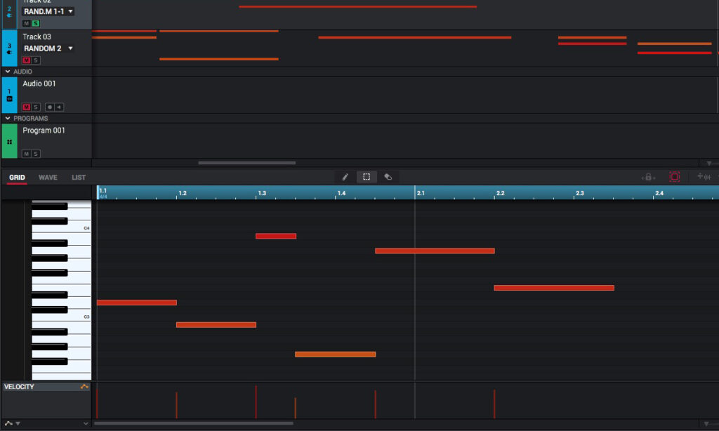Viewport: 719px width, 431px height.
Task: Click the velocity bar at position 1.3
Action: point(256,402)
